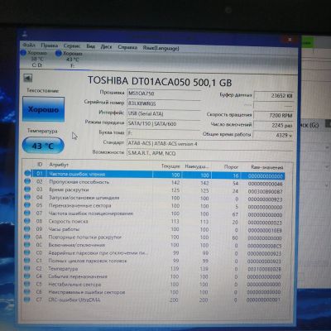Select row Скорость поиска
Viewport: 331px width, 331px height.
coord(154,222)
